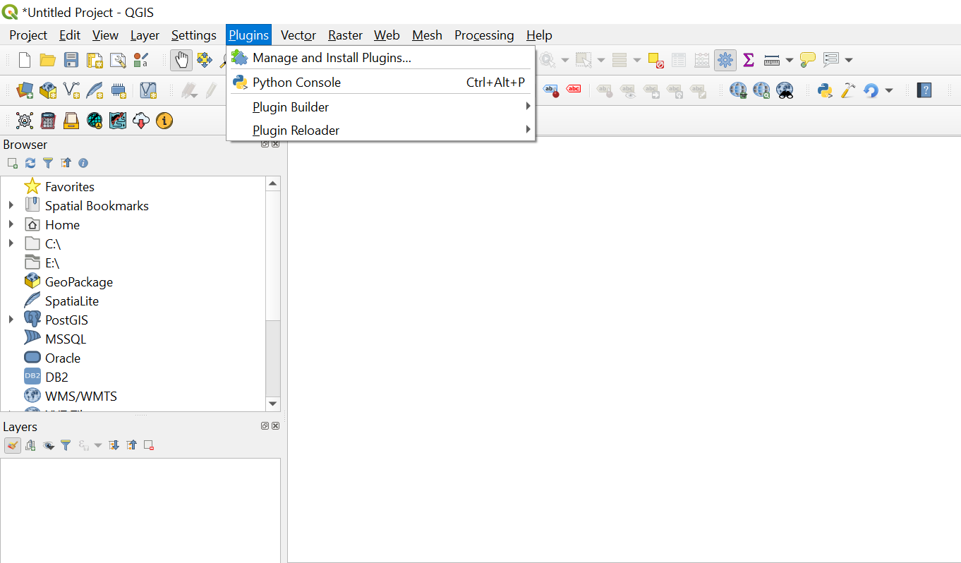The width and height of the screenshot is (961, 563).
Task: Open the Vector menu
Action: [x=298, y=35]
